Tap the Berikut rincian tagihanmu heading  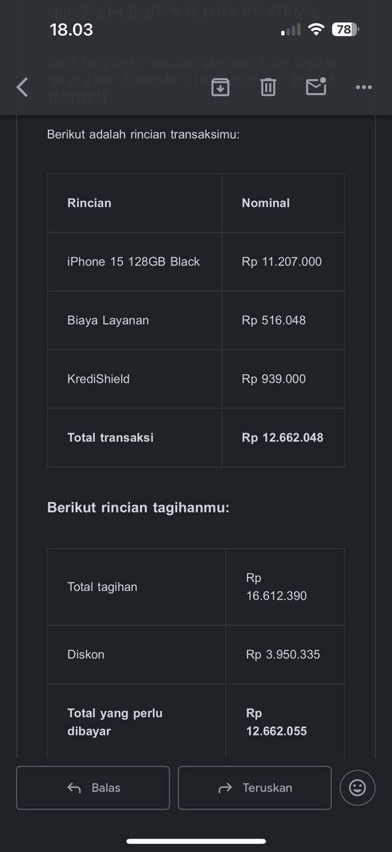[x=138, y=508]
